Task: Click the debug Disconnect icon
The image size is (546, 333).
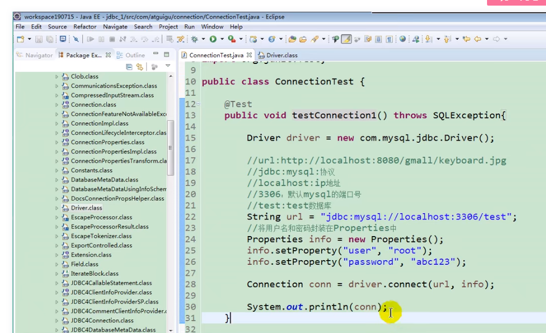Action: pos(123,39)
